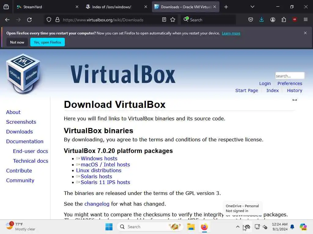Open the Learn more link
The width and height of the screenshot is (313, 234).
coord(231,33)
